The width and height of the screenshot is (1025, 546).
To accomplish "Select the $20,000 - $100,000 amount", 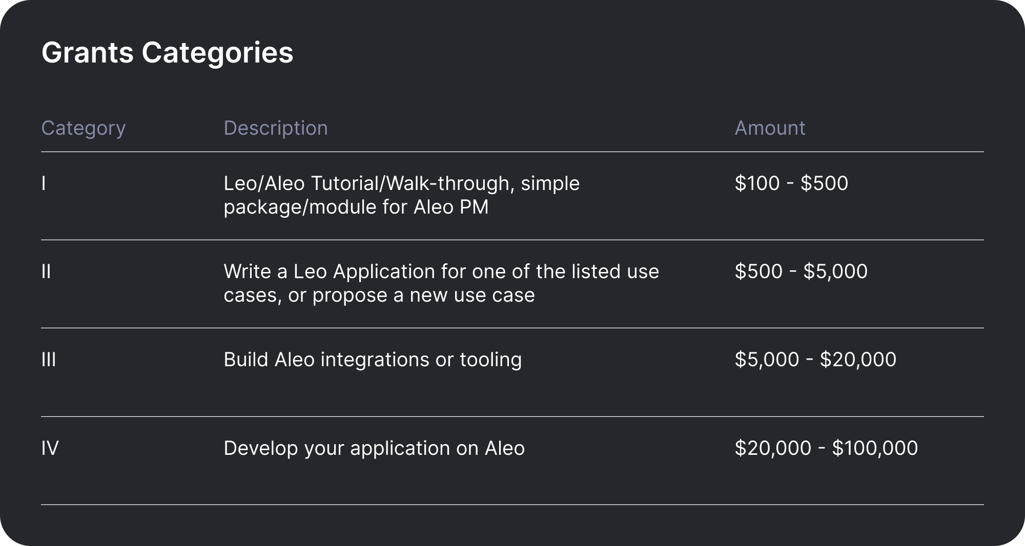I will (826, 448).
